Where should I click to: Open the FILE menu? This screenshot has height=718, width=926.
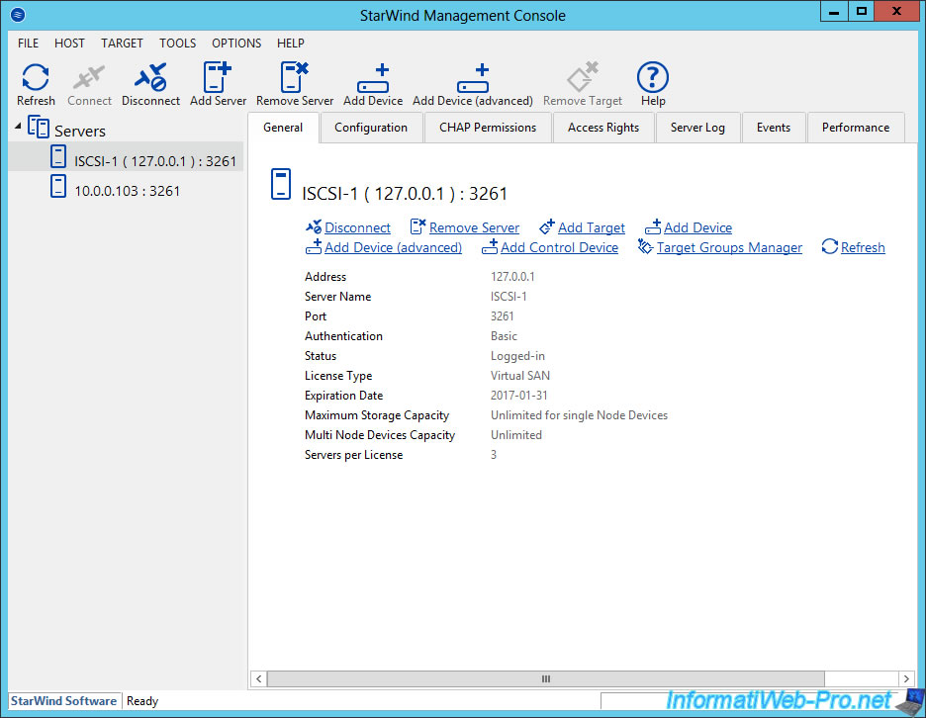coord(28,44)
